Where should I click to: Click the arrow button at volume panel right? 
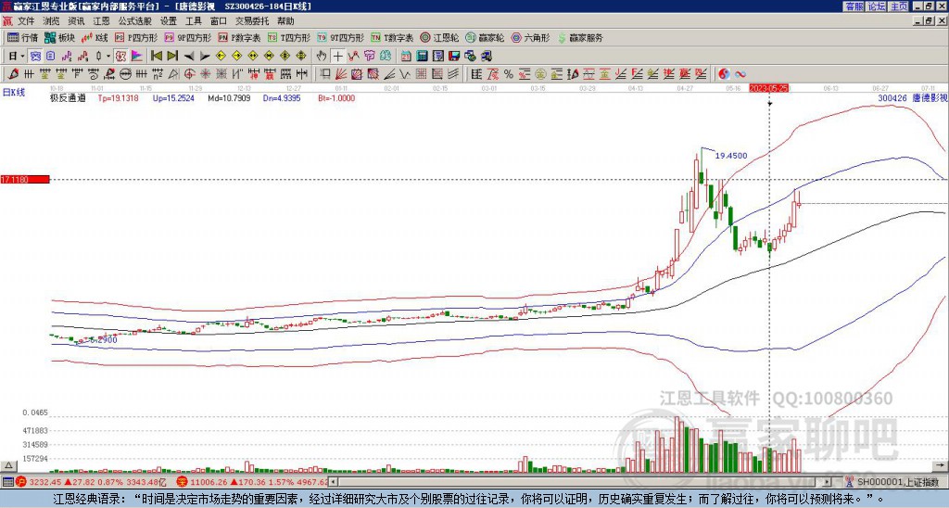pyautogui.click(x=940, y=465)
